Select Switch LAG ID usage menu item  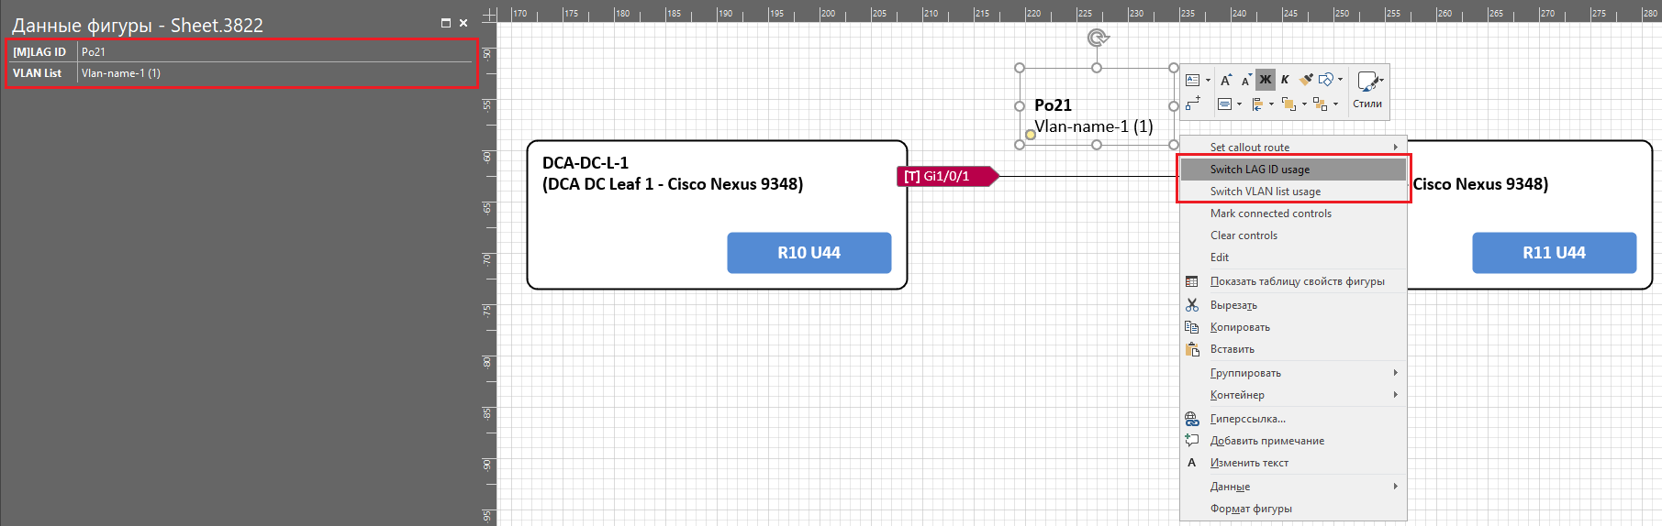1260,170
